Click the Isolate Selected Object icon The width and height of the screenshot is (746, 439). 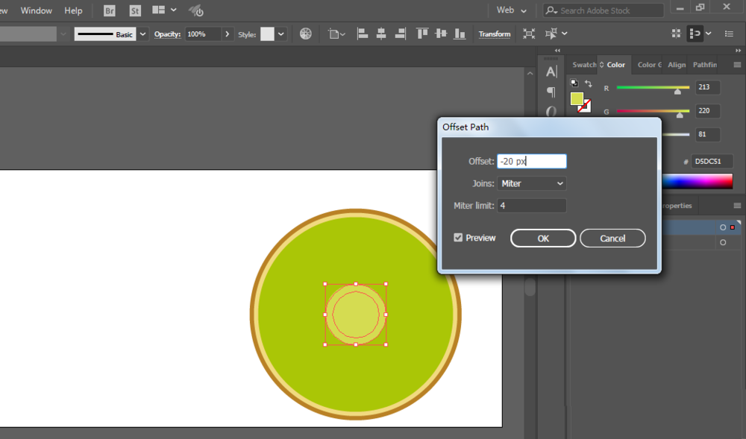click(529, 34)
